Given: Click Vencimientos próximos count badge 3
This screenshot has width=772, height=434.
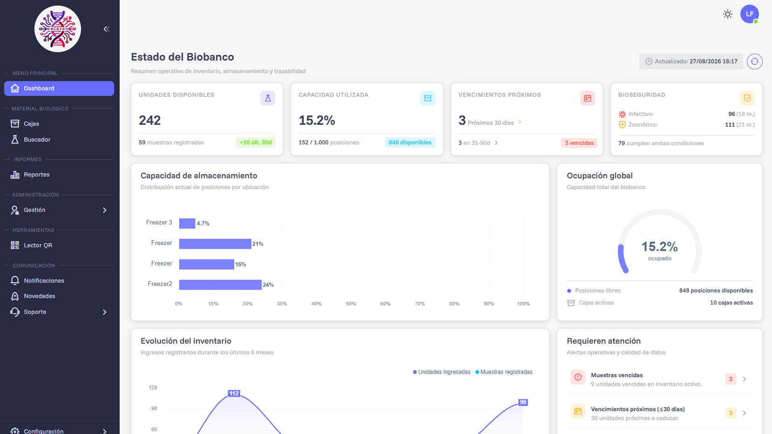Looking at the screenshot, I should pos(731,413).
